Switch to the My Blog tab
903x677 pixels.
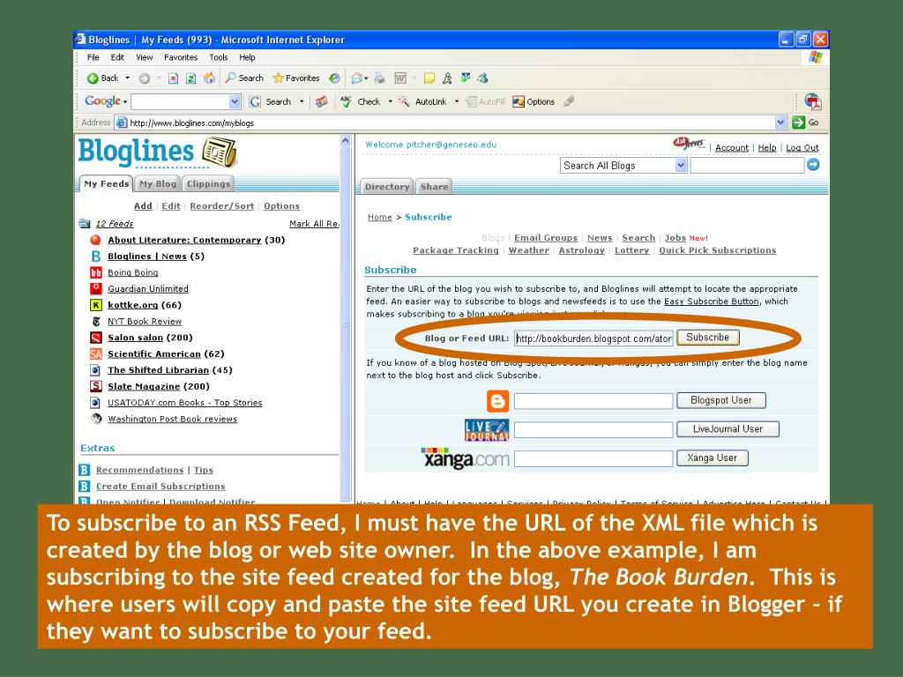[x=158, y=183]
